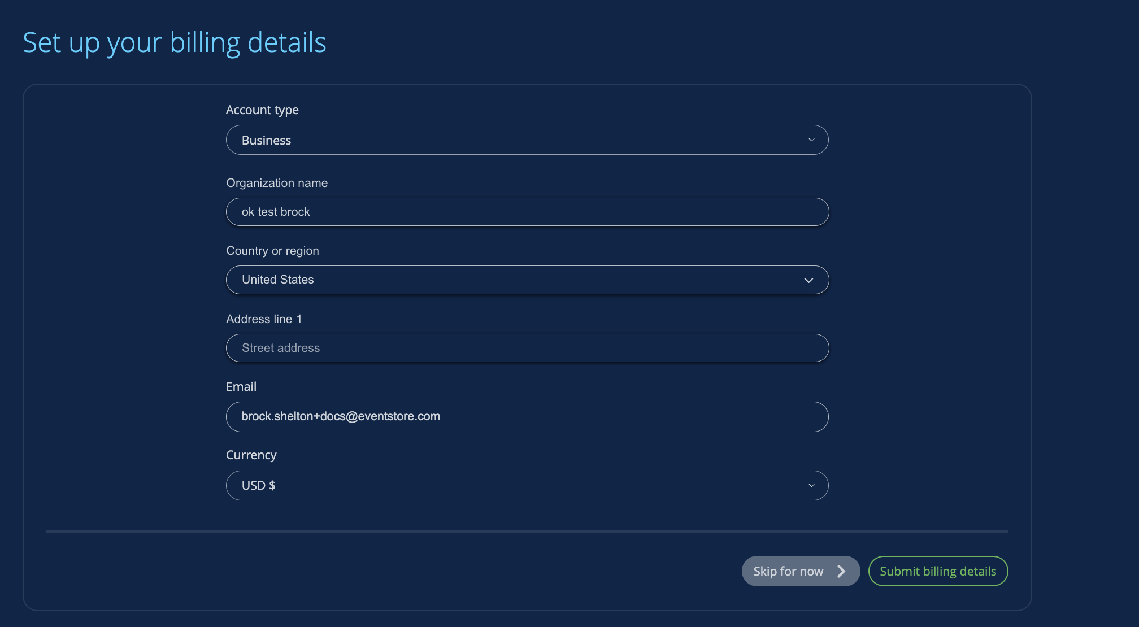The height and width of the screenshot is (627, 1139).
Task: Click the Email label text
Action: pyautogui.click(x=241, y=387)
